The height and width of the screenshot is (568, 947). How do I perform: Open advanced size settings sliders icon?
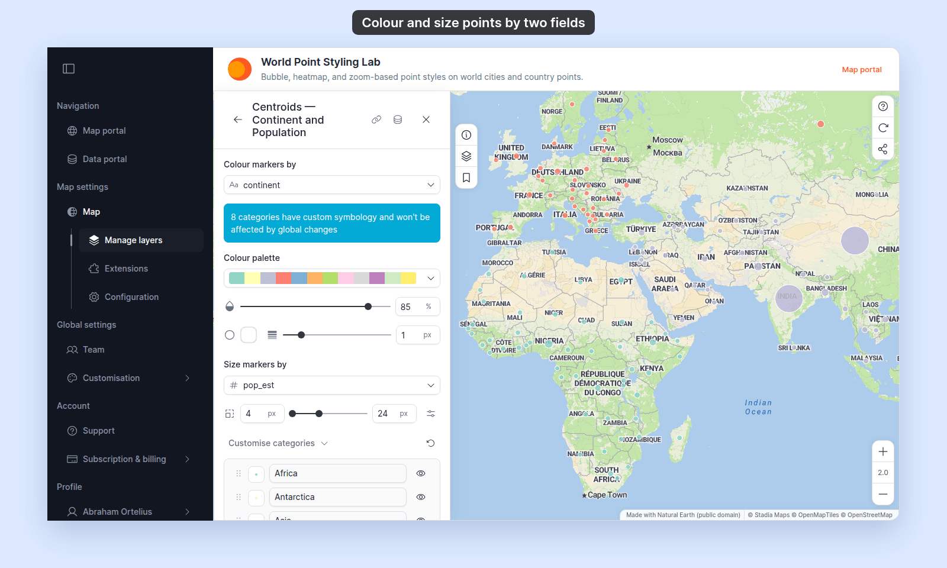click(431, 414)
